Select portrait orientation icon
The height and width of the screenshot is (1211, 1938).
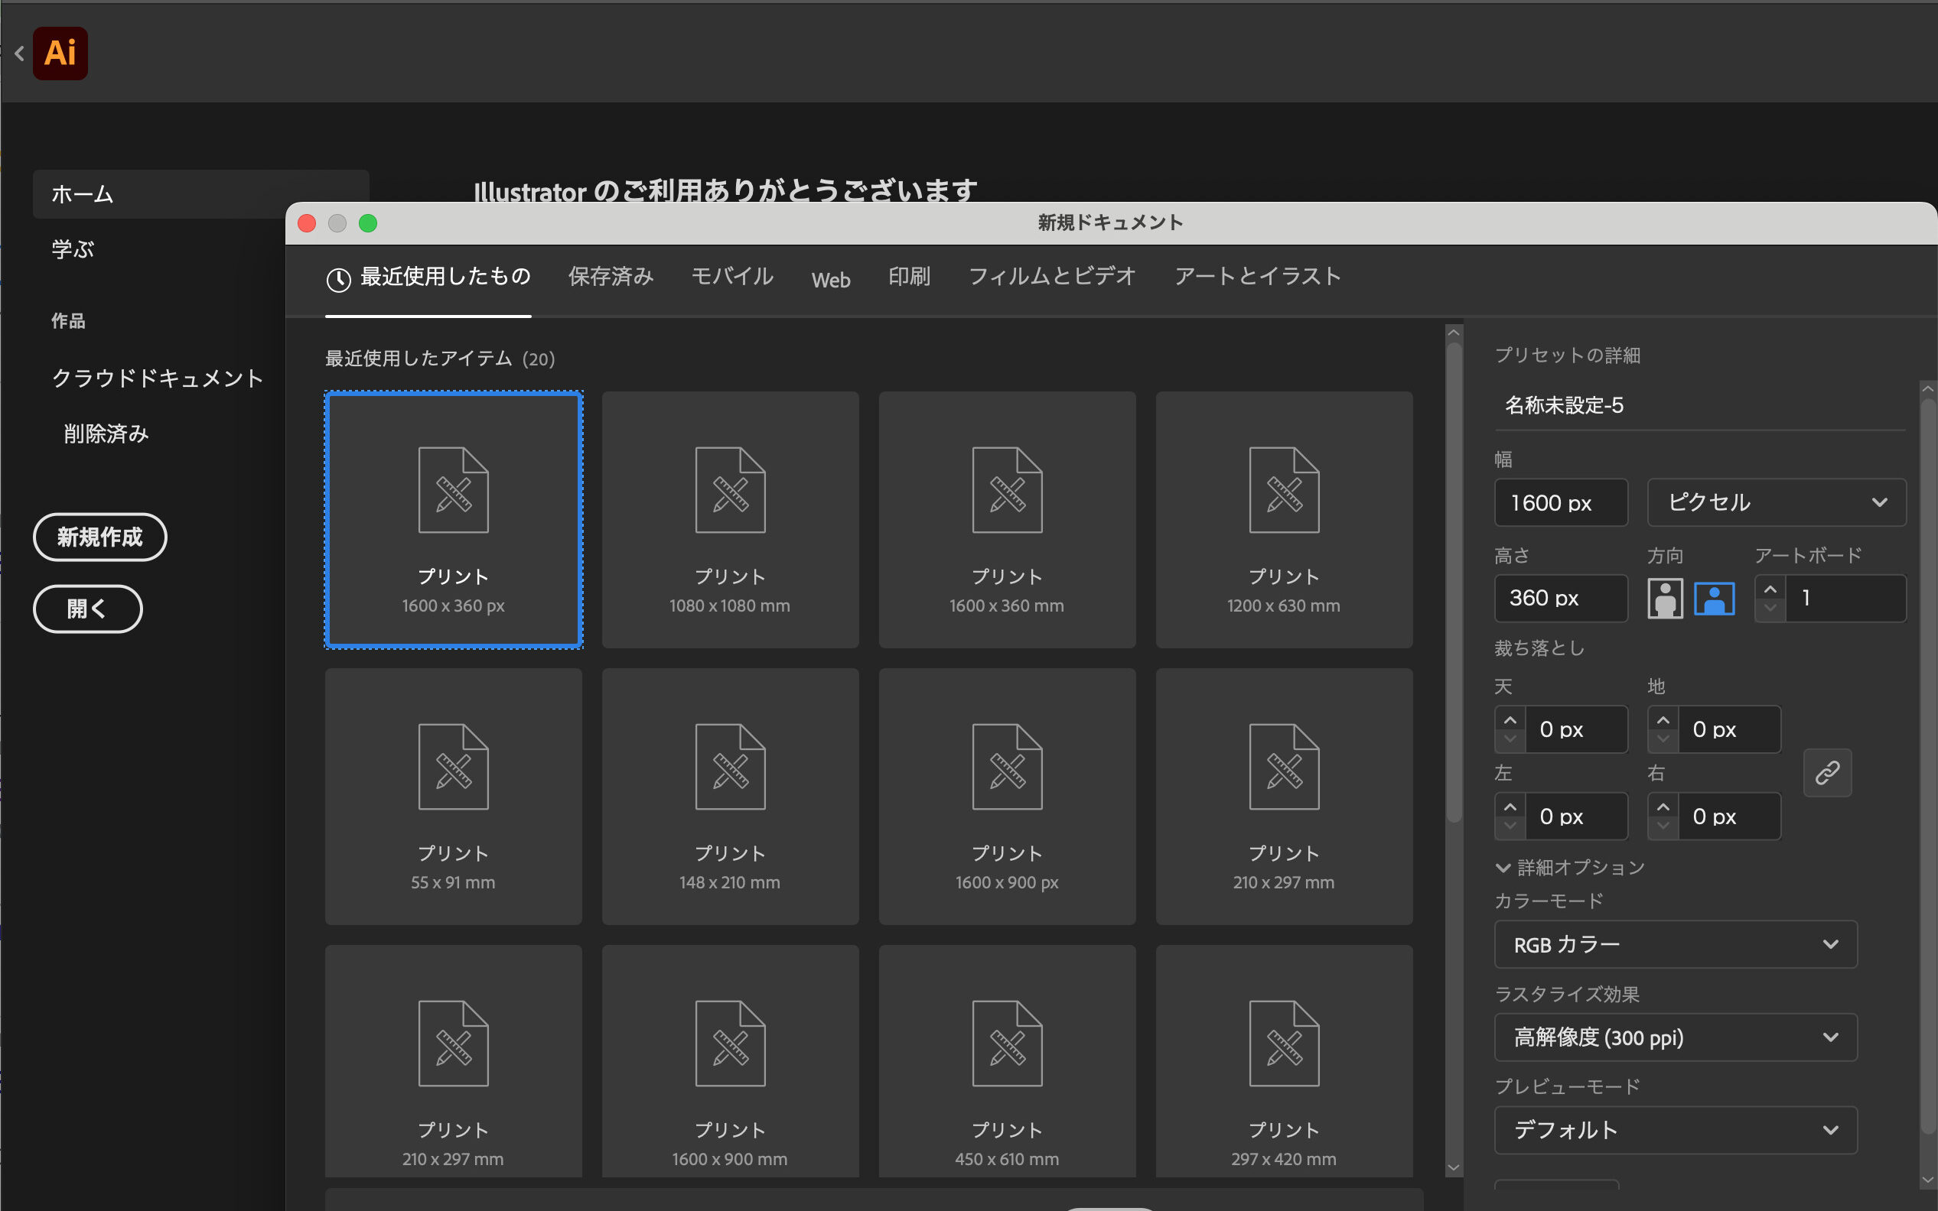click(1665, 599)
